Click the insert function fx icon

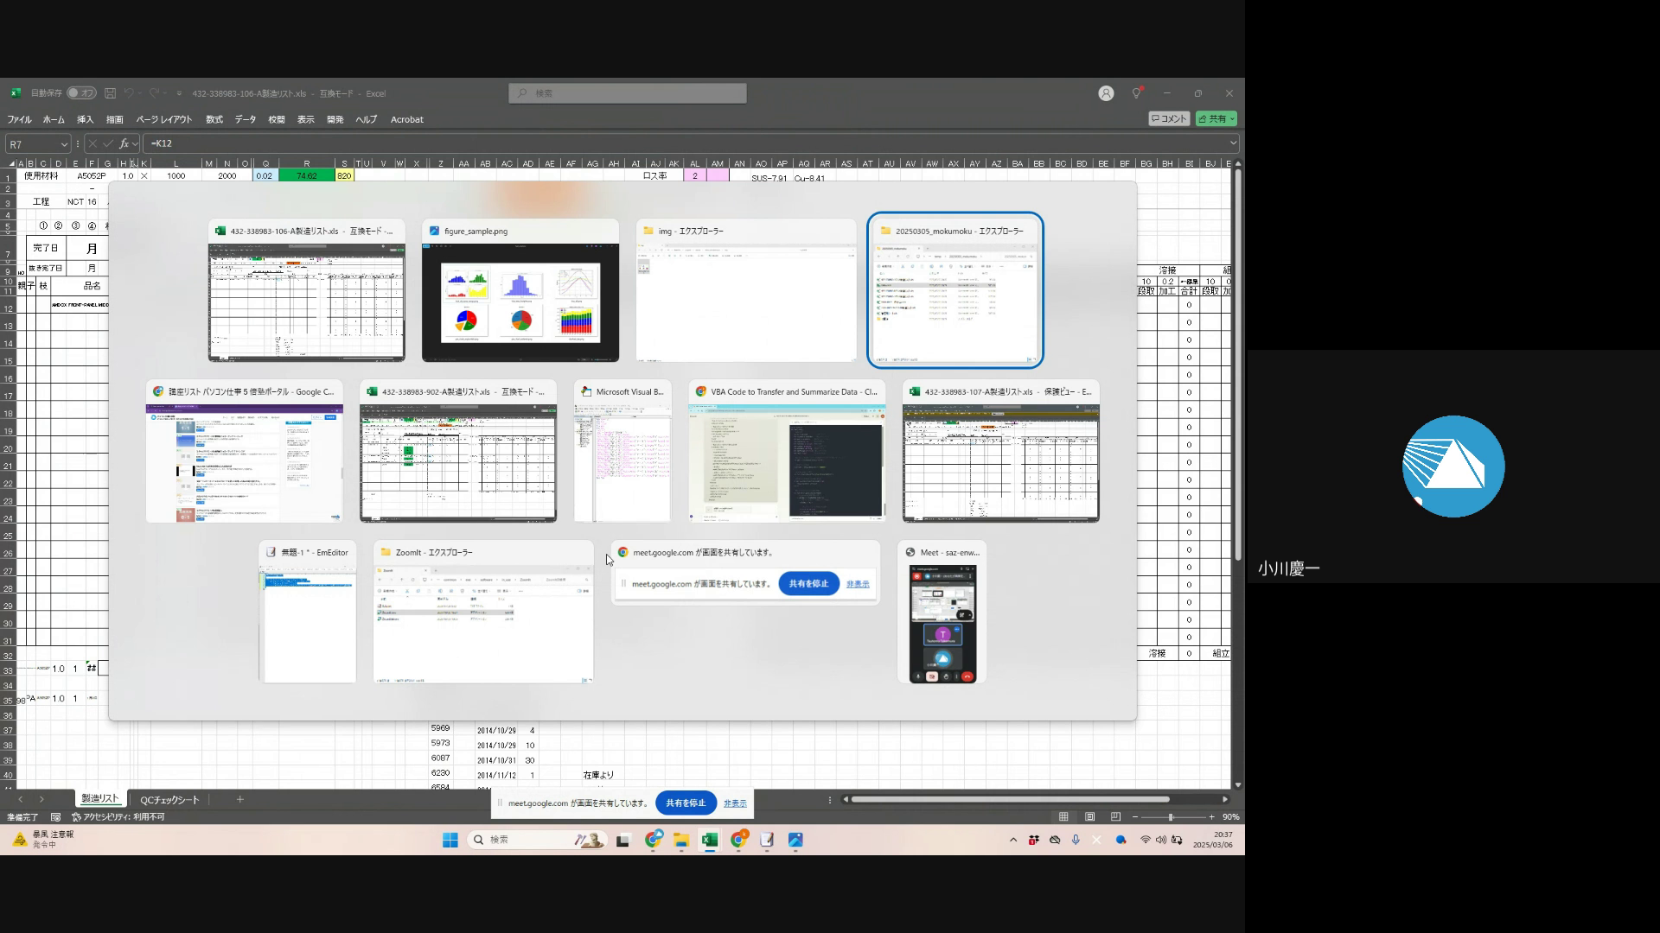tap(124, 143)
